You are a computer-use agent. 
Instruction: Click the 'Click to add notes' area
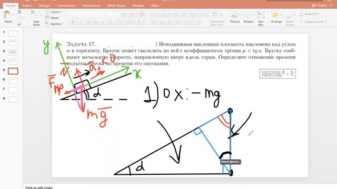point(38,187)
